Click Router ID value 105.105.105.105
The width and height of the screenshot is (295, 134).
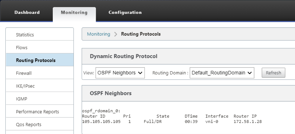(101, 121)
